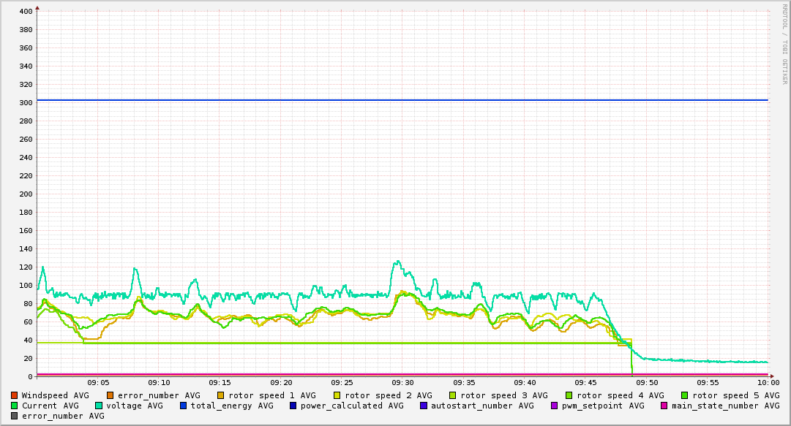
Task: Click the green Current AVG legend swatch
Action: (14, 406)
